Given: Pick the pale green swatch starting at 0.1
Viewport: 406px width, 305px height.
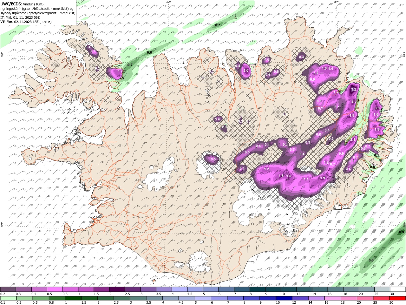Looking at the screenshot, I should [x=8, y=298].
